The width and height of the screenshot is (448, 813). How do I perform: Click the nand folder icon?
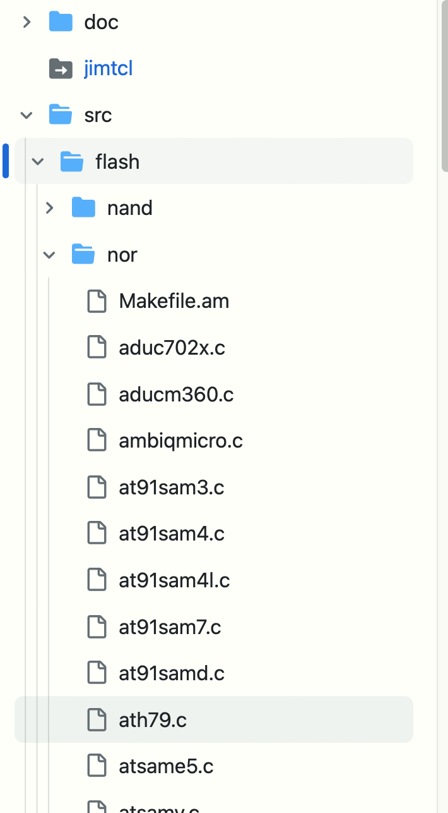(84, 208)
